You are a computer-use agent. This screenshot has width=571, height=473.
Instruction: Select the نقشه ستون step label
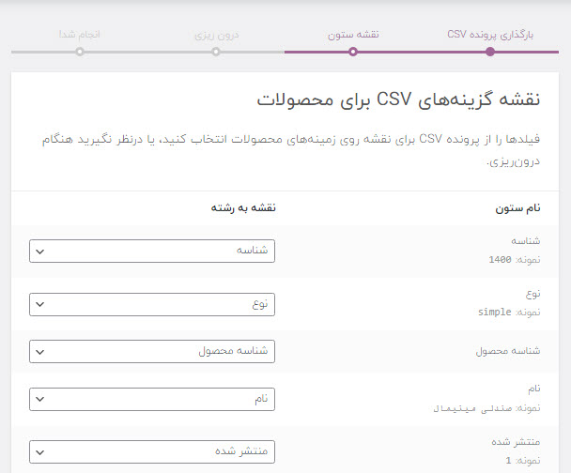(353, 35)
